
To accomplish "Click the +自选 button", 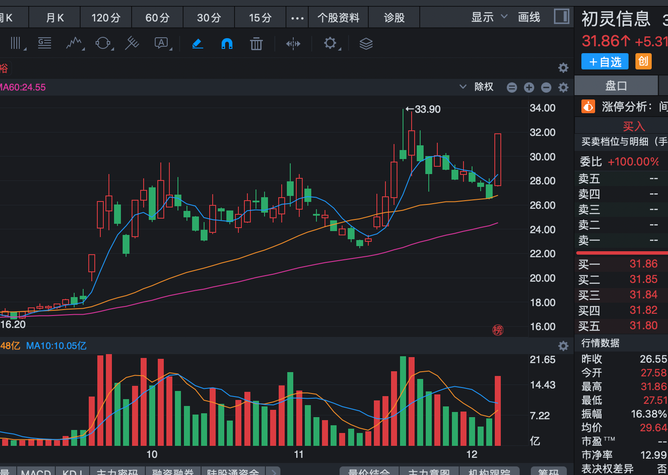I will coord(605,62).
